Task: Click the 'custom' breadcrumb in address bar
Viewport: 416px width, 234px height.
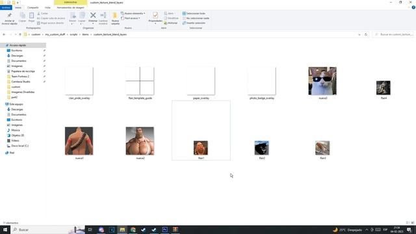Action: coord(36,34)
